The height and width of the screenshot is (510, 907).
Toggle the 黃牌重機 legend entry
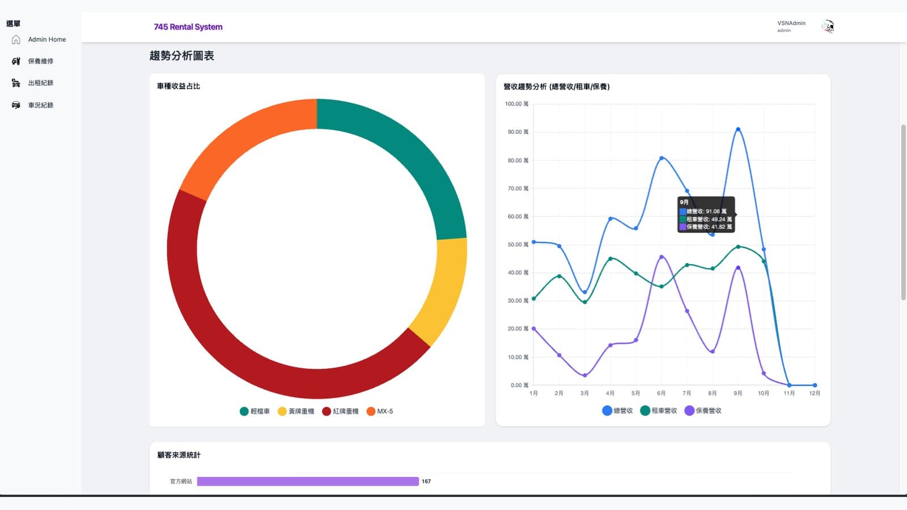pos(296,411)
